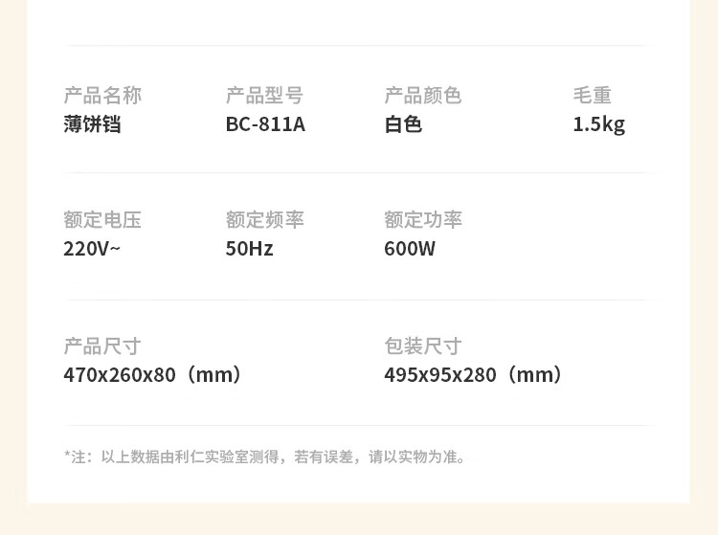Click the 产品颜色 label

pyautogui.click(x=423, y=96)
